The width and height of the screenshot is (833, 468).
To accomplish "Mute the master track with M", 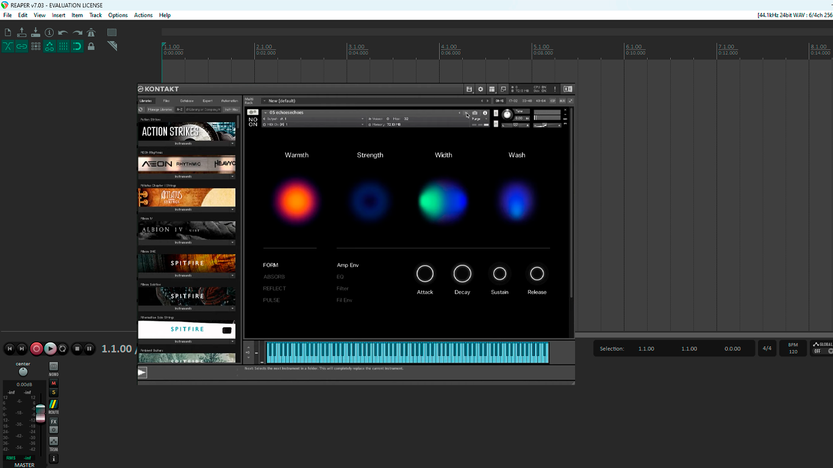I will [54, 383].
